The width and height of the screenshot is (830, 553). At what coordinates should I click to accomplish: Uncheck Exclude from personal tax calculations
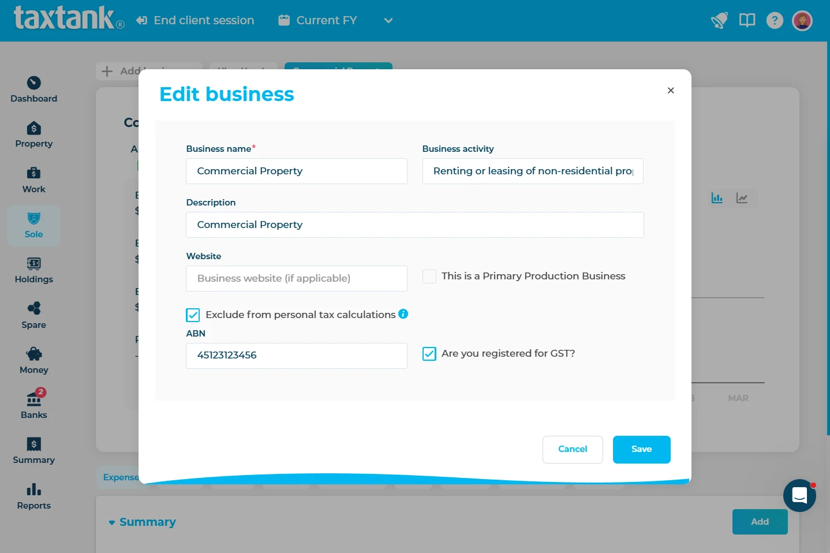tap(193, 315)
